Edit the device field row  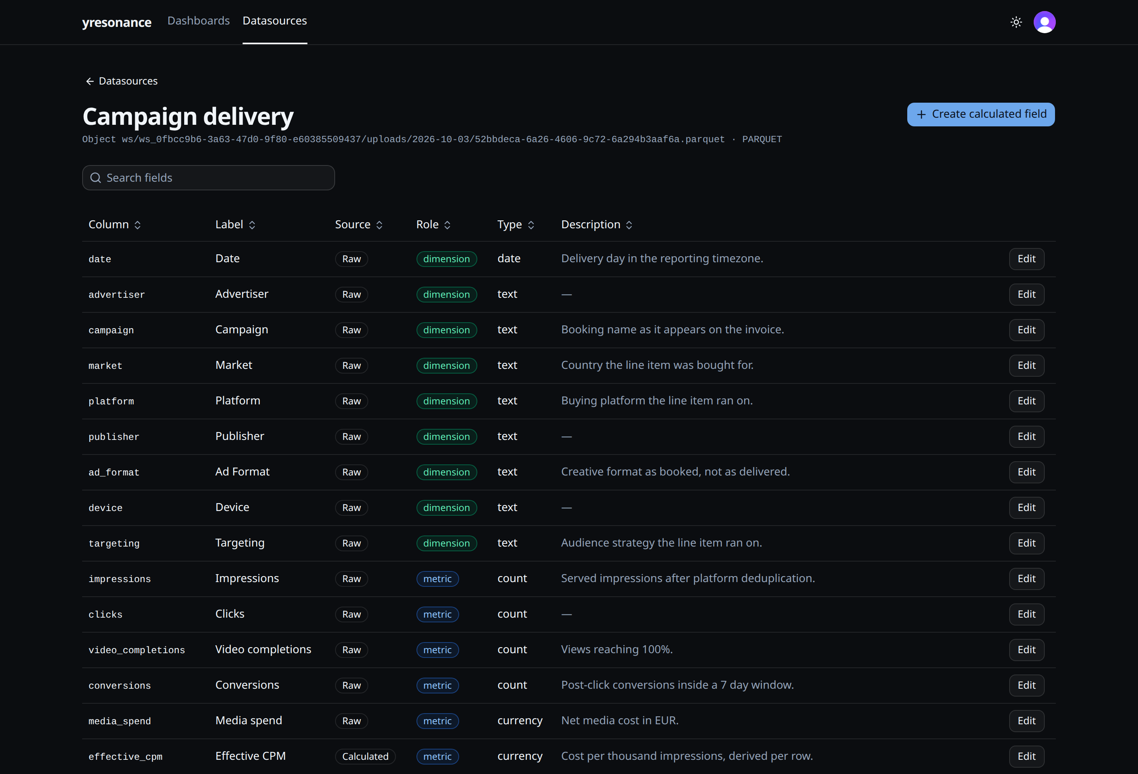click(x=1026, y=508)
